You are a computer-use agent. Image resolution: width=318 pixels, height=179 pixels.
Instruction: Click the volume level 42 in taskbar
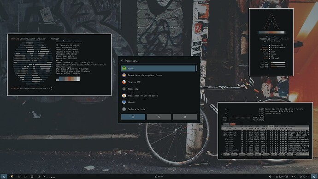pos(295,177)
